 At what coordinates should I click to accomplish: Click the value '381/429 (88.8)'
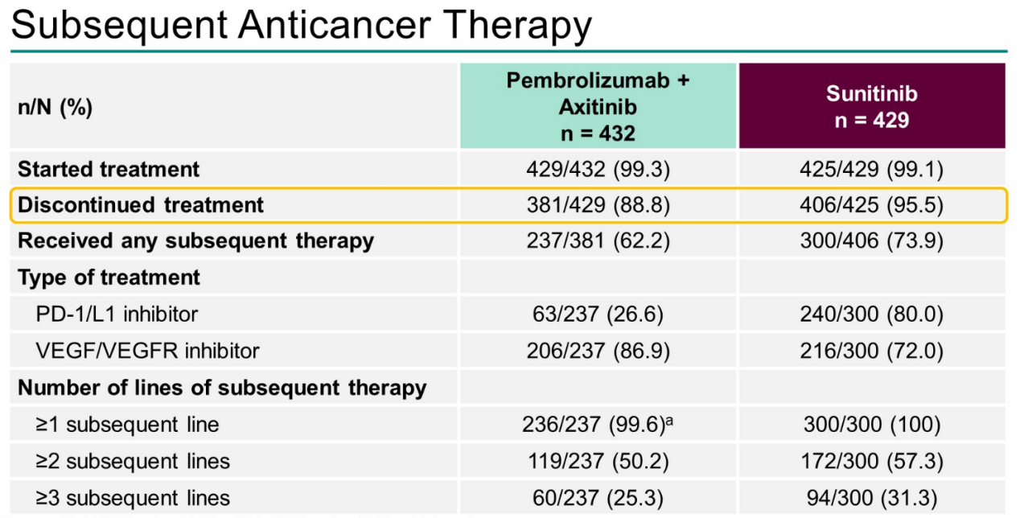598,205
